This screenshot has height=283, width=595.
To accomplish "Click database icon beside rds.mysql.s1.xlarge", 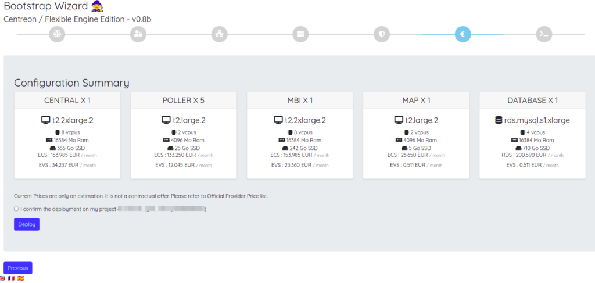I will pyautogui.click(x=499, y=120).
